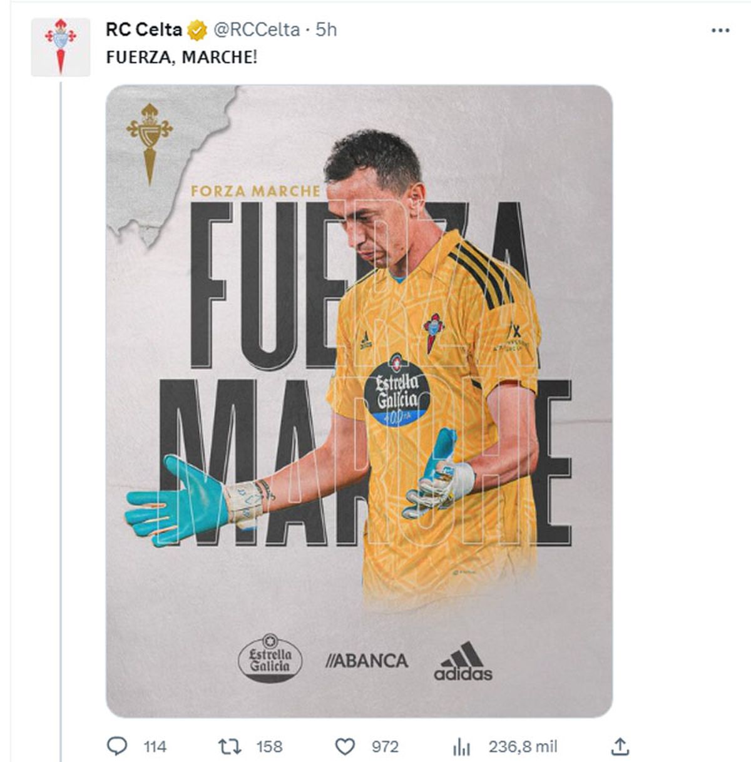Click the 972 likes count
751x762 pixels.
click(385, 746)
